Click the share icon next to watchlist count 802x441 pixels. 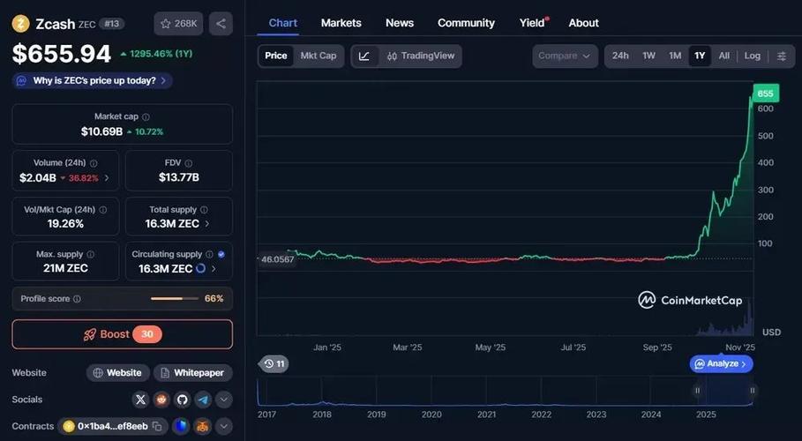tap(221, 24)
